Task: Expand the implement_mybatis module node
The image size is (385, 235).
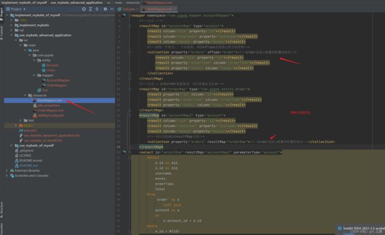Action: [11, 25]
